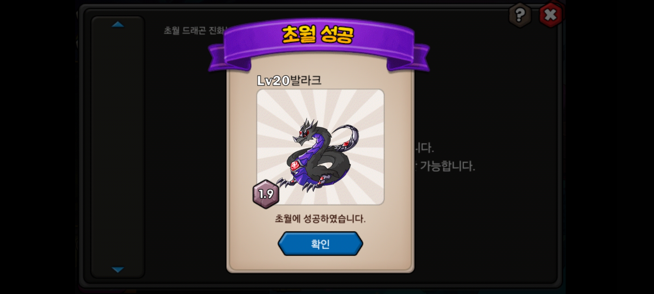Click the up arrow in left sidebar

118,24
